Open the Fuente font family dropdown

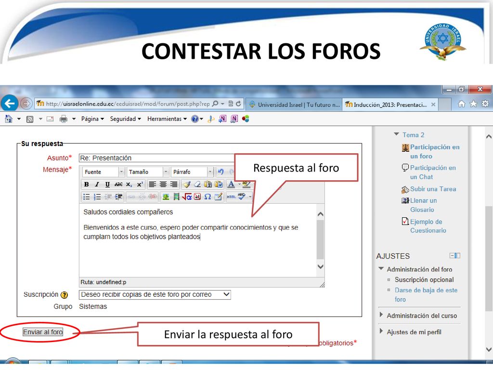104,172
